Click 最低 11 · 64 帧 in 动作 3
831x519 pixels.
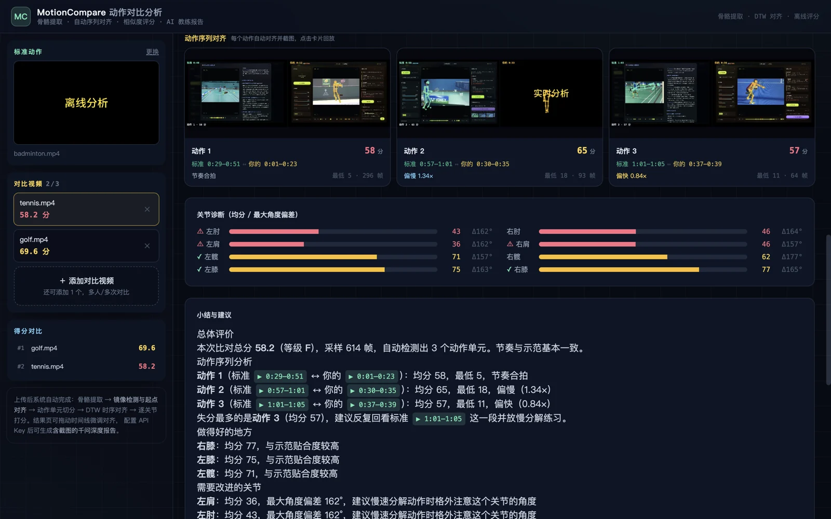click(782, 176)
